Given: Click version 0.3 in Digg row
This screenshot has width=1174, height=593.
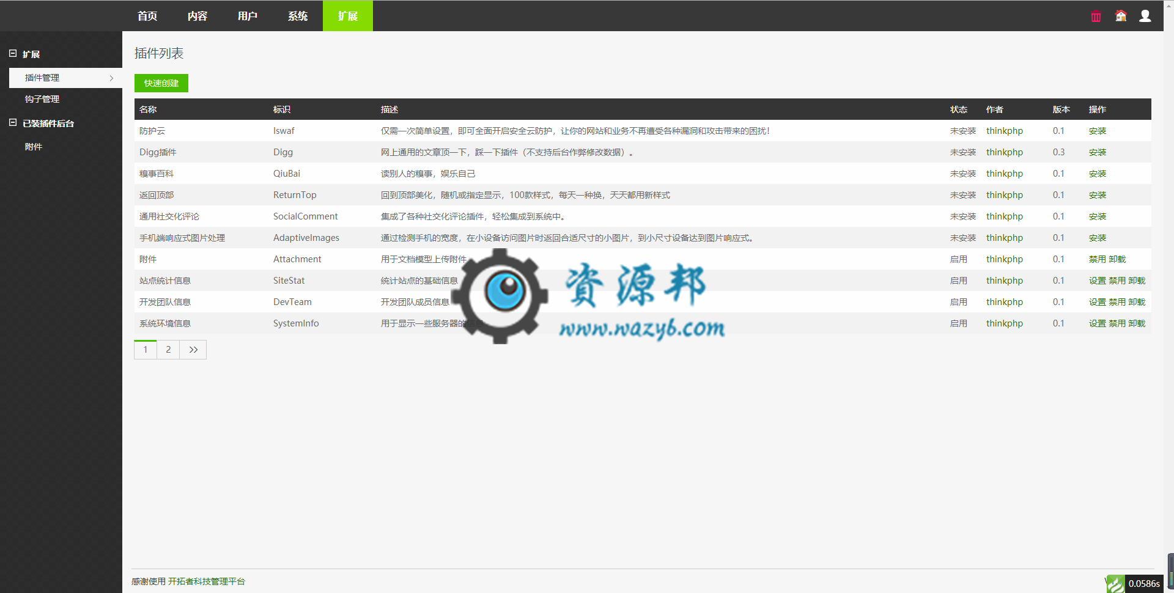Looking at the screenshot, I should coord(1058,152).
